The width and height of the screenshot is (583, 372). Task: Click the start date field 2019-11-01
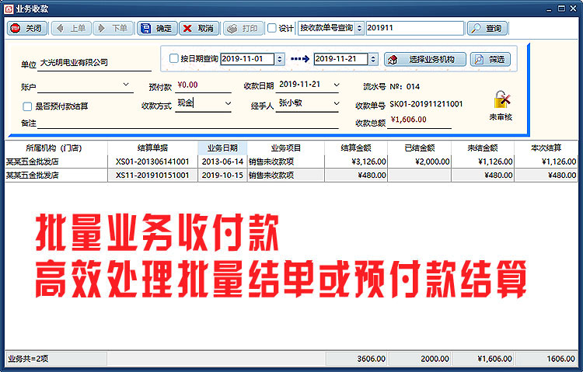coord(247,59)
